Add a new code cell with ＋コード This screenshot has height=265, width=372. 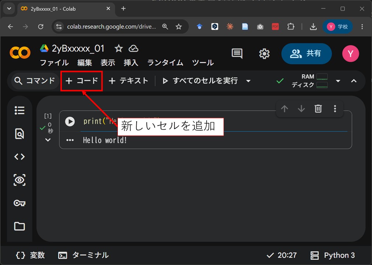[82, 81]
